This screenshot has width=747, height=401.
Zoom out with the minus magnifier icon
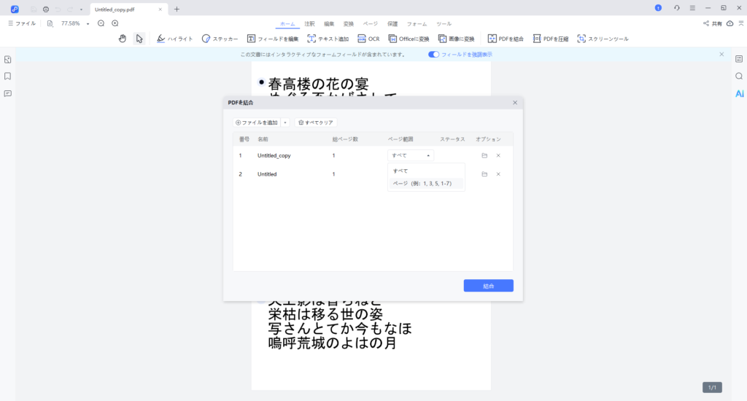point(101,23)
